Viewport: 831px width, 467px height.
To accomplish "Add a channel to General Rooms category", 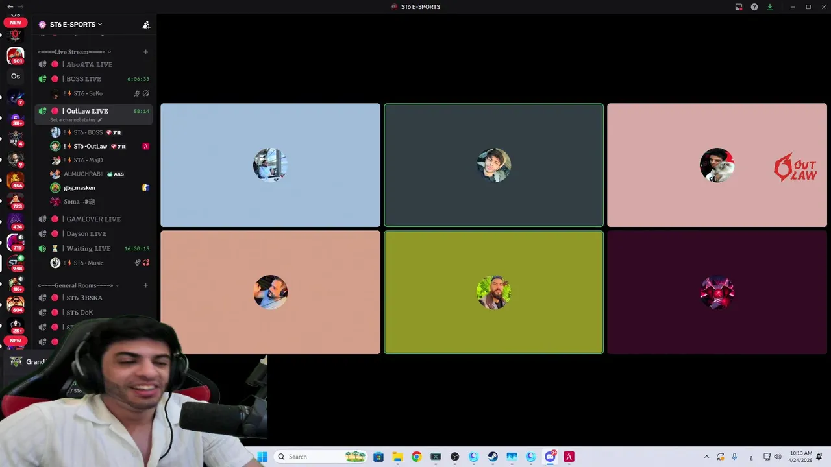I will pyautogui.click(x=145, y=285).
